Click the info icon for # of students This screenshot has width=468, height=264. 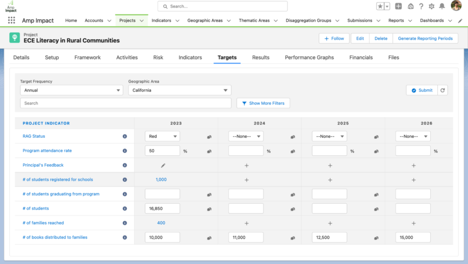click(125, 208)
